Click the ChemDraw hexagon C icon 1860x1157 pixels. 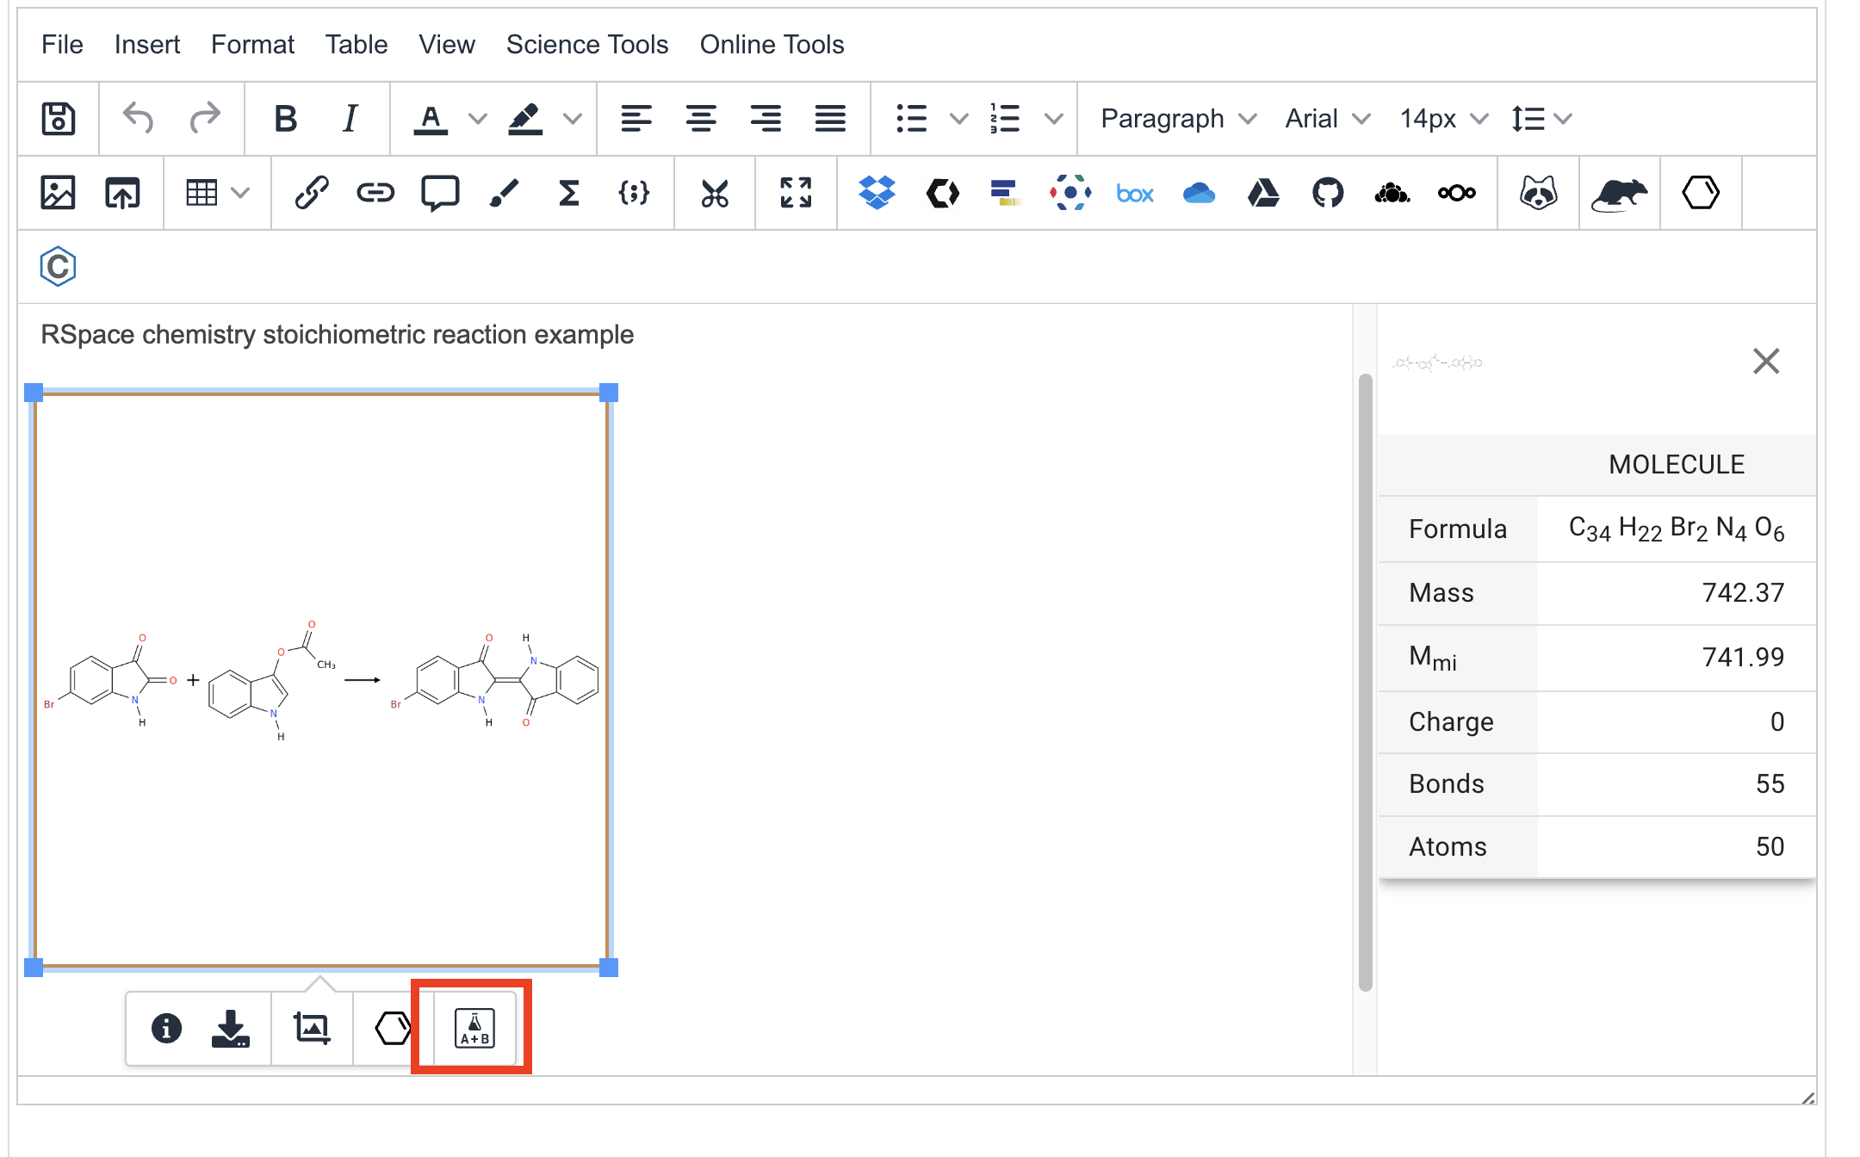(58, 267)
